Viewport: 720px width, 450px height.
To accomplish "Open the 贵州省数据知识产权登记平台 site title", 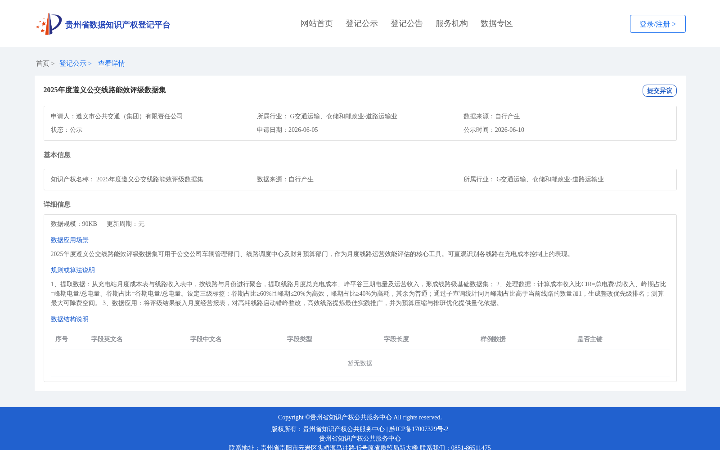I will coord(117,25).
